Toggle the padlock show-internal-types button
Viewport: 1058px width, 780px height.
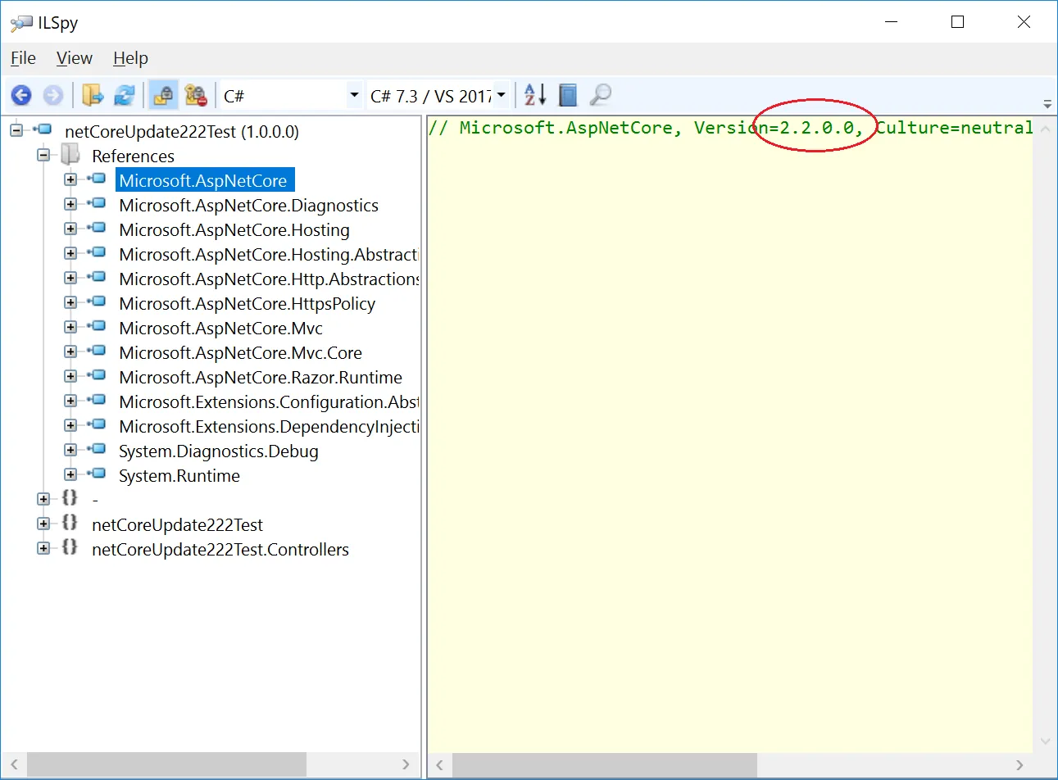[163, 96]
